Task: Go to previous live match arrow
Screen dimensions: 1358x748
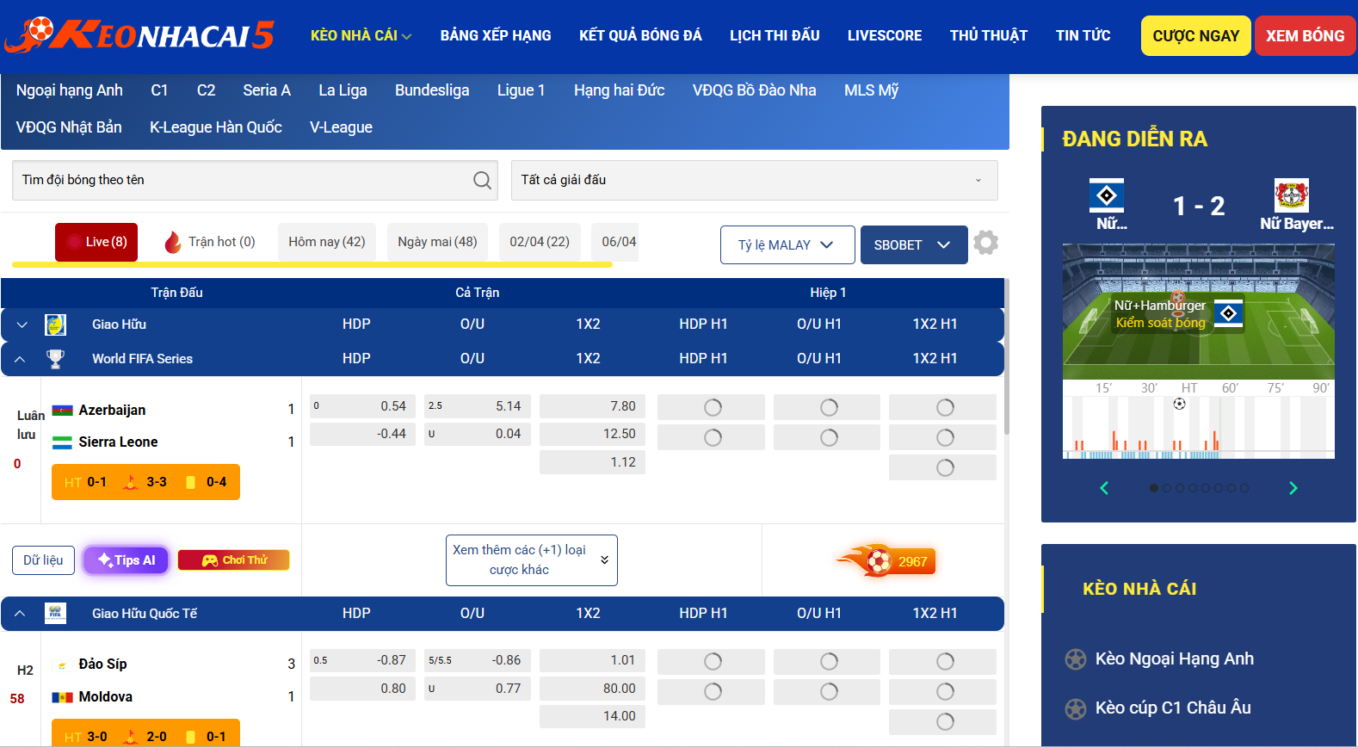Action: pyautogui.click(x=1104, y=488)
